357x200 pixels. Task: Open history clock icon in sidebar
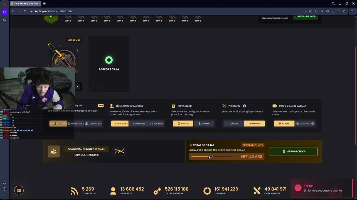click(x=4, y=189)
